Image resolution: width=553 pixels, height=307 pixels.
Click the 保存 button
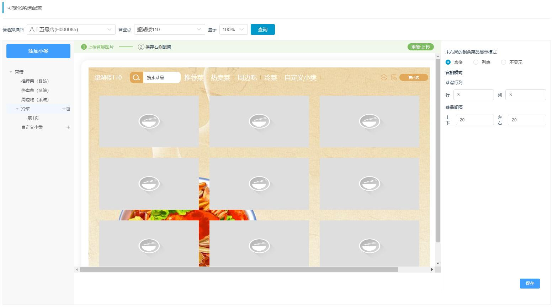tap(530, 284)
